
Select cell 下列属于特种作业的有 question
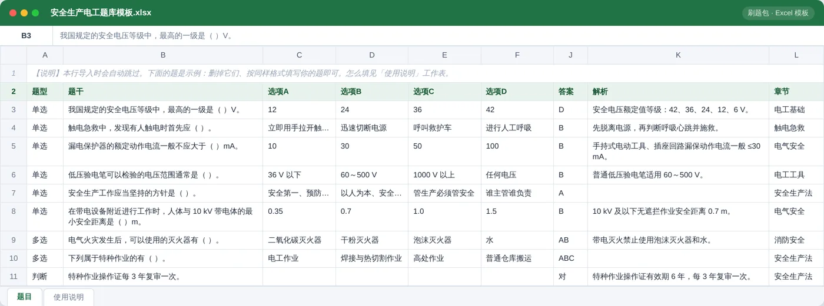tap(163, 258)
